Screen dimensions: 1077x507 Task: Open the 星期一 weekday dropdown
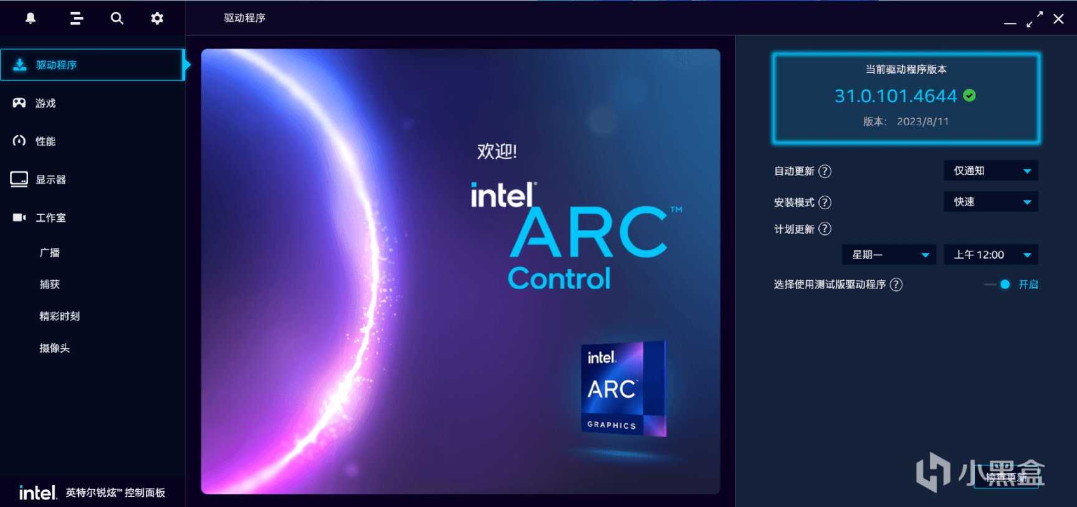[889, 255]
